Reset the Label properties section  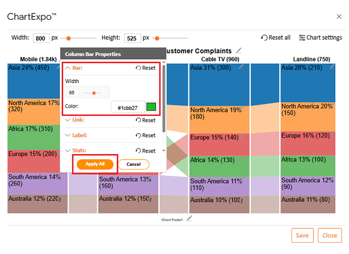[x=145, y=135]
